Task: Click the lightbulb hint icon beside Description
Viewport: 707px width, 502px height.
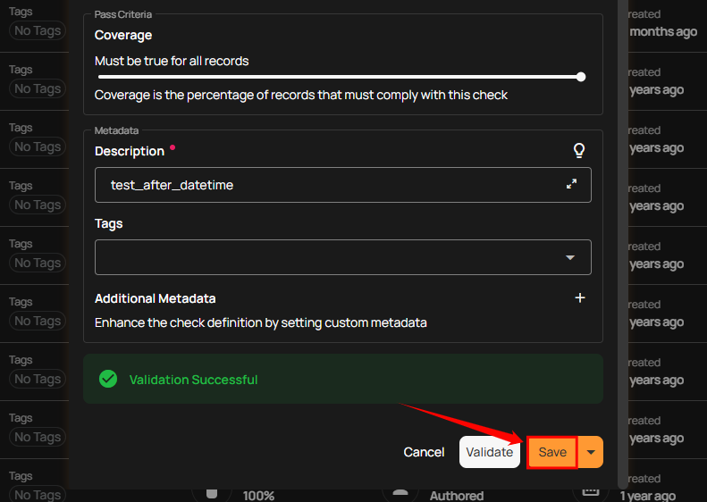Action: point(579,151)
